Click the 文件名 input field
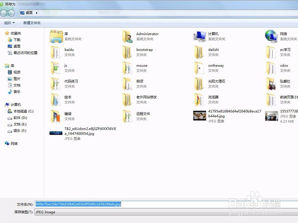 [x=166, y=204]
